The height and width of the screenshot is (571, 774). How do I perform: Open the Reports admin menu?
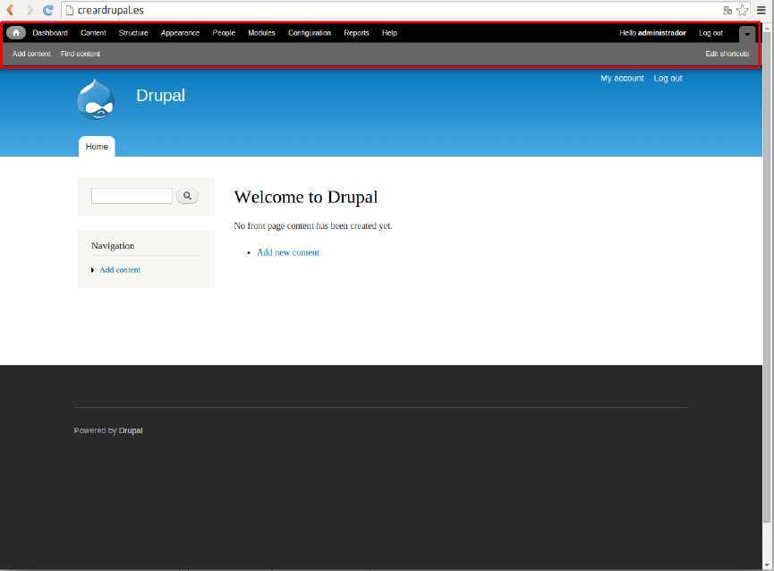356,33
